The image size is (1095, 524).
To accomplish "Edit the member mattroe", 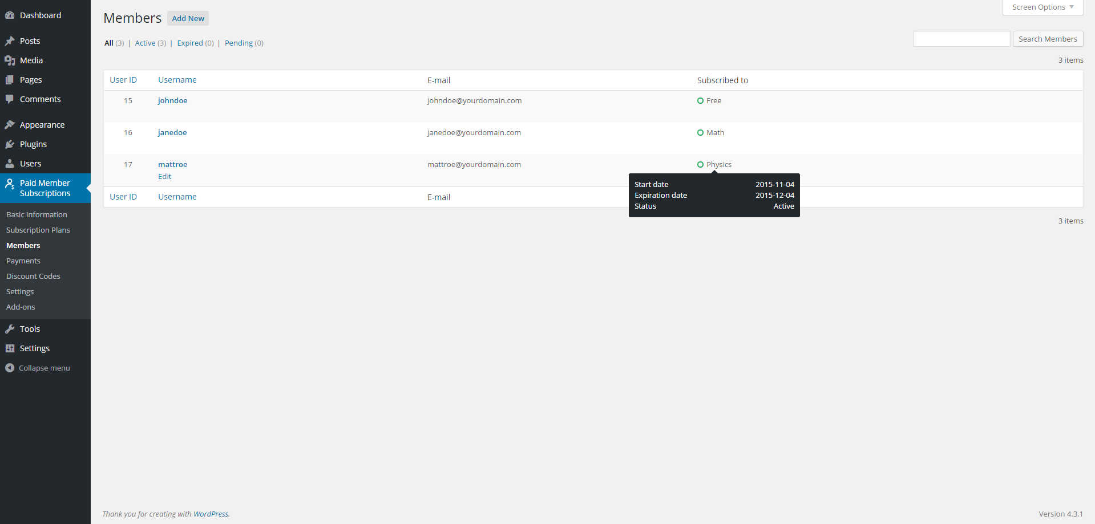I will 164,176.
